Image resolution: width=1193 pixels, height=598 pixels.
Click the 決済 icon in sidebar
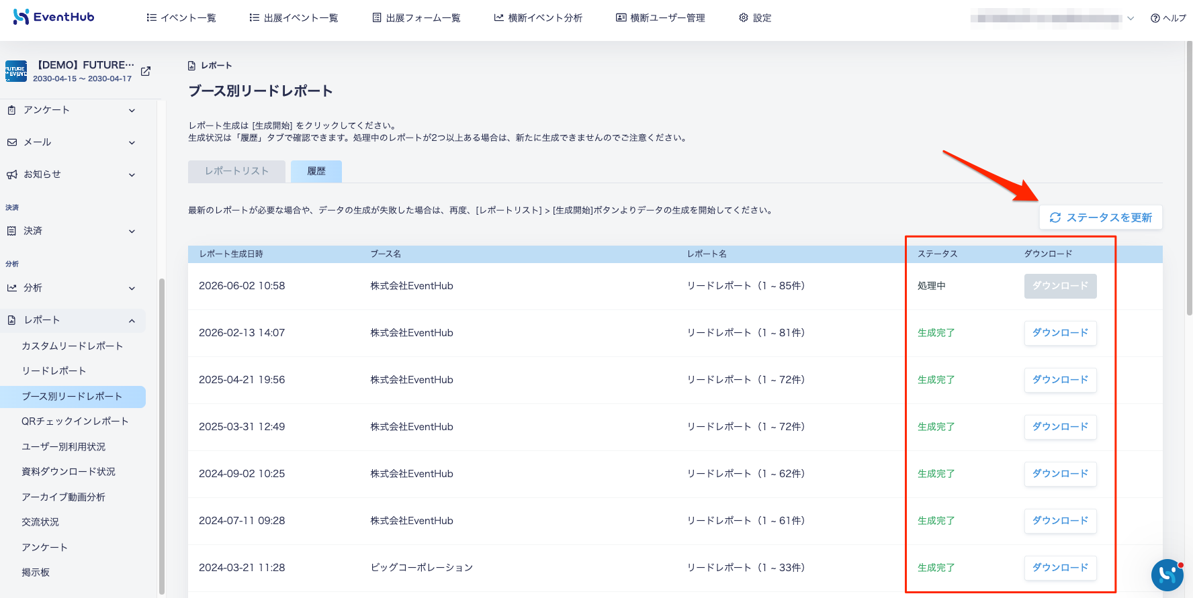pos(11,231)
